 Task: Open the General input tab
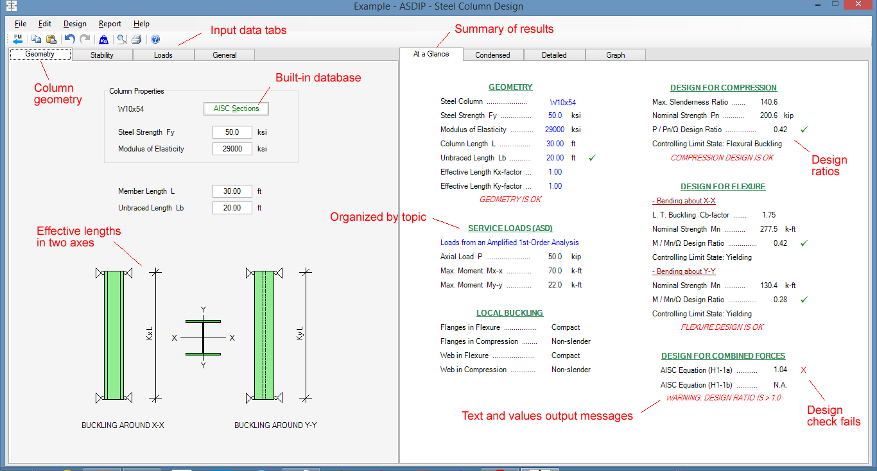pos(225,55)
